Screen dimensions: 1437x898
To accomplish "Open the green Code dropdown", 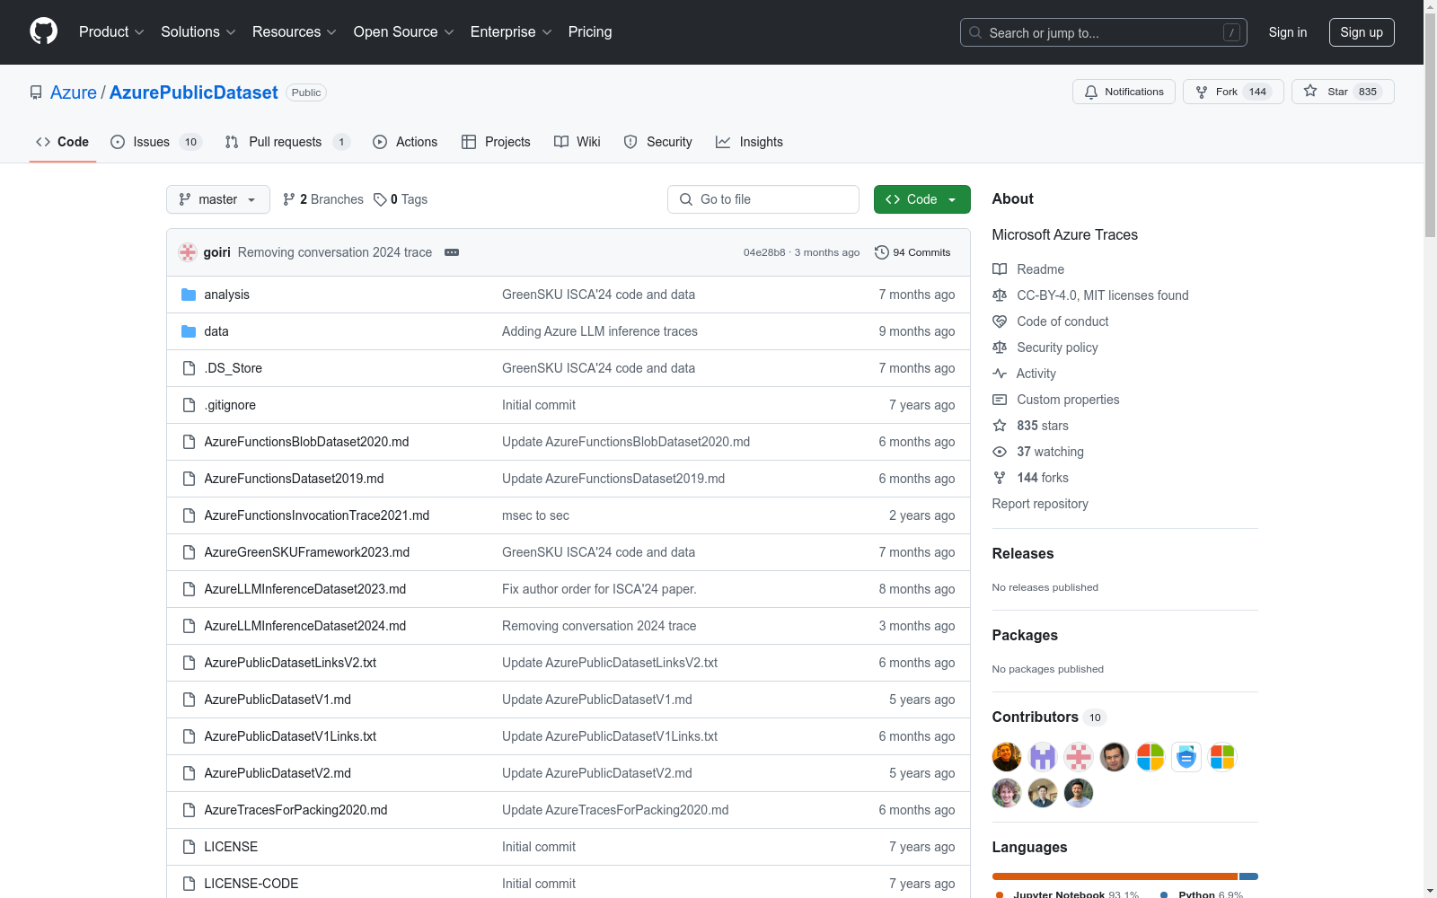I will pyautogui.click(x=921, y=199).
